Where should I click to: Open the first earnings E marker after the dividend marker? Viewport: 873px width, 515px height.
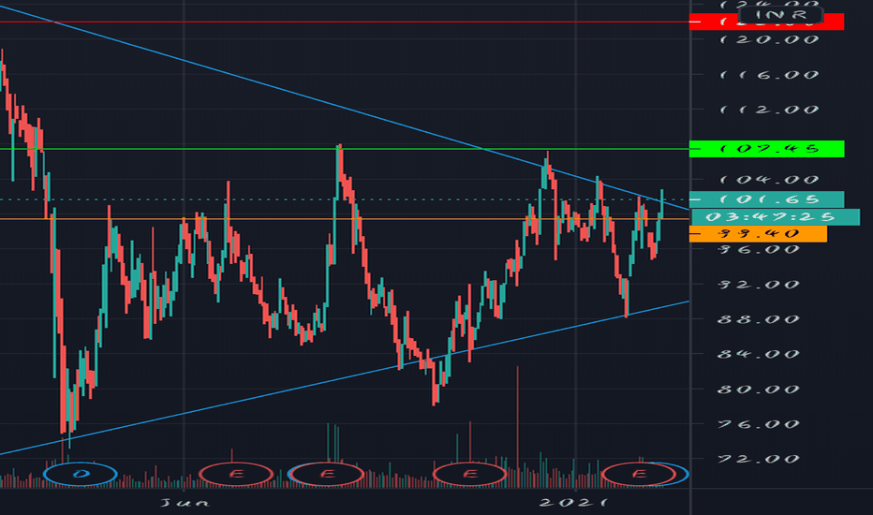pyautogui.click(x=236, y=475)
